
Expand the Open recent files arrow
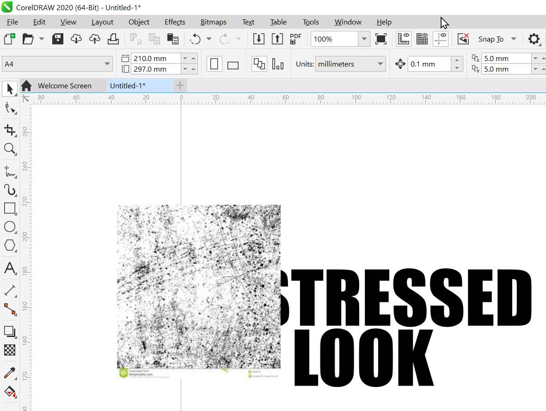42,39
